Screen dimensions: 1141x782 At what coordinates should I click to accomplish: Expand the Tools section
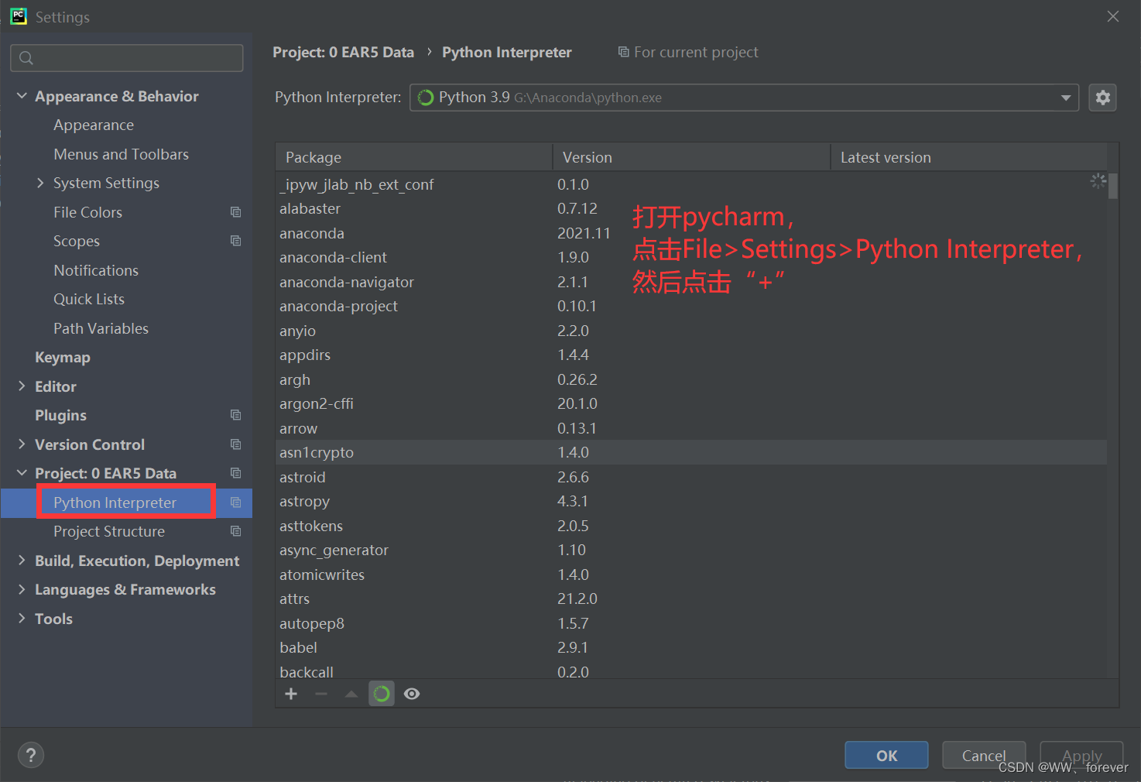click(x=22, y=619)
